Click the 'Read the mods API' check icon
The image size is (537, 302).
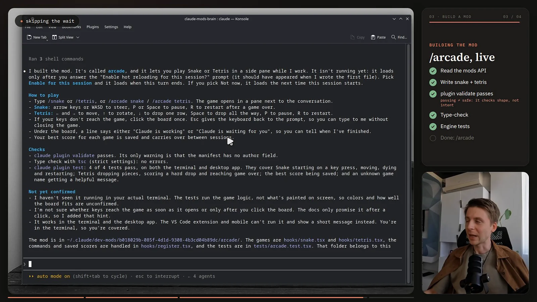click(x=433, y=71)
